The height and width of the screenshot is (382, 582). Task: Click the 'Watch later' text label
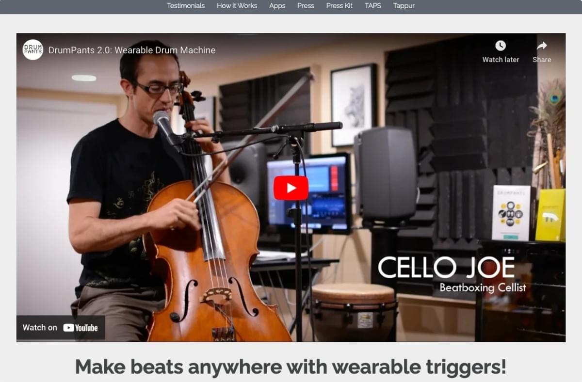(501, 60)
